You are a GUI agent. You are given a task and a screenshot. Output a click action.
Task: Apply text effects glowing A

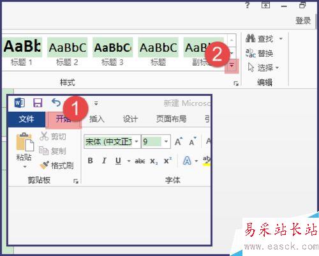[x=187, y=161]
